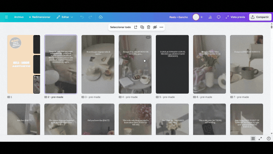Expand the Editar dropdown

pos(67,17)
